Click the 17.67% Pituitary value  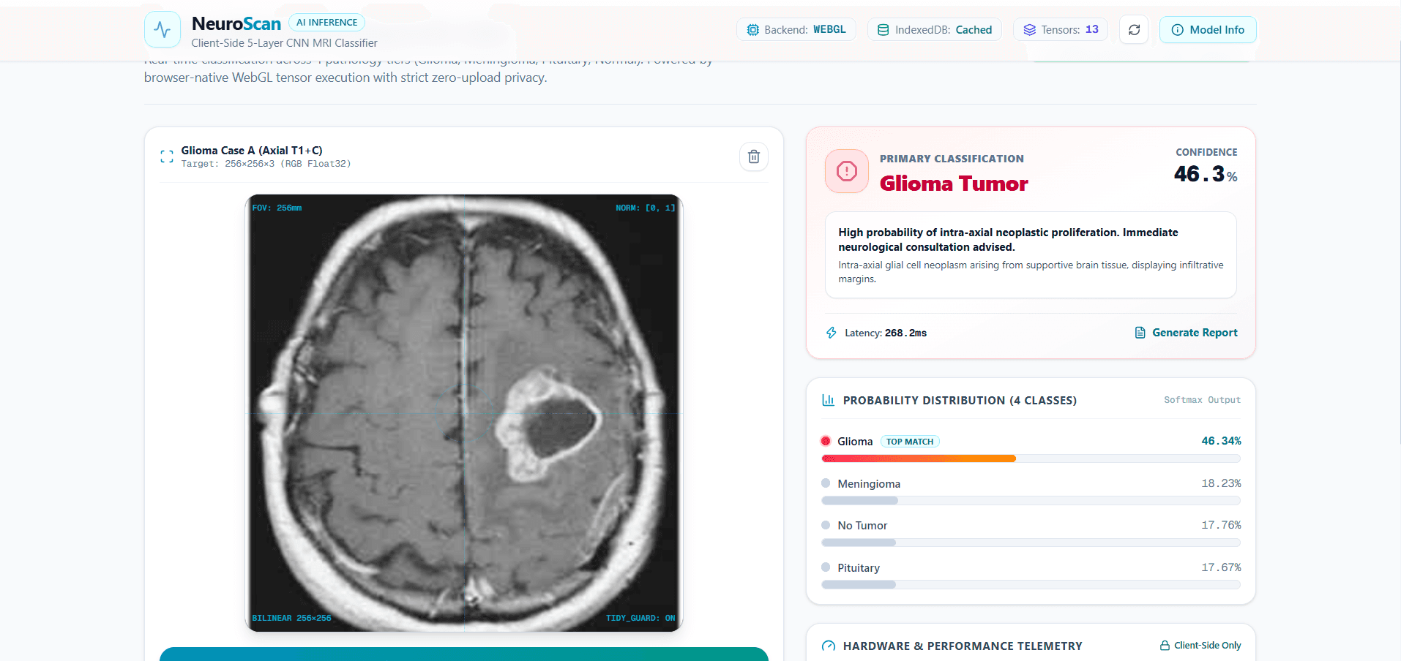click(x=1222, y=567)
